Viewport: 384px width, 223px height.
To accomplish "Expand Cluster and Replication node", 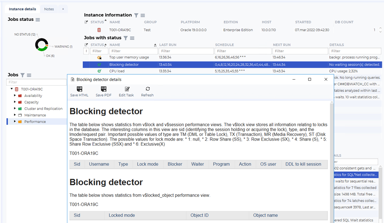I will 15,108.
